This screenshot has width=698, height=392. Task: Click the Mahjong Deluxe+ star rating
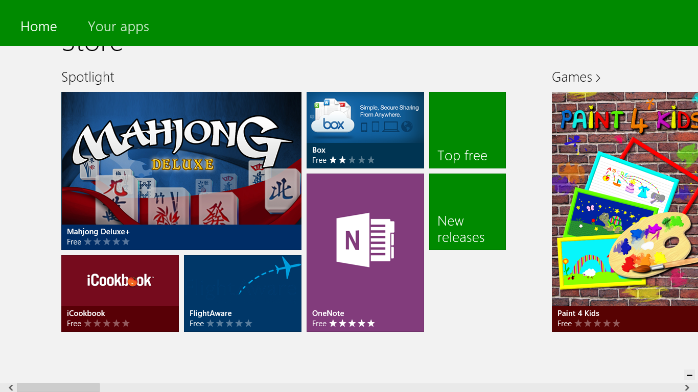click(x=107, y=242)
